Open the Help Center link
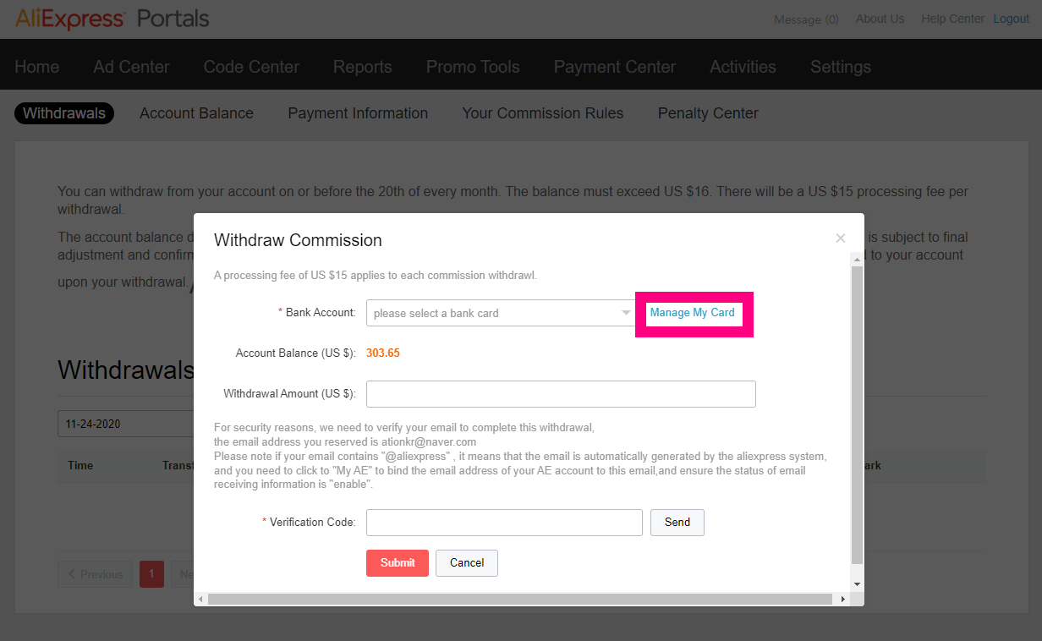Screen dimensions: 1042x641 coord(953,19)
